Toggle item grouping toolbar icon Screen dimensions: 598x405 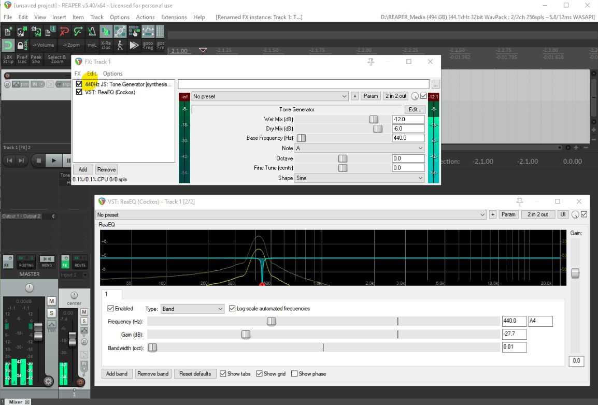[120, 32]
